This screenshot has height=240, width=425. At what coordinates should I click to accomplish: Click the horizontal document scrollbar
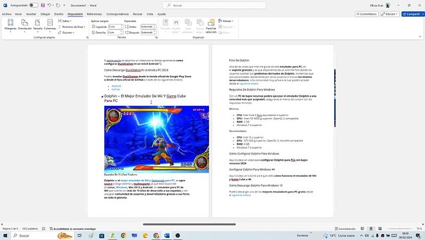[x=189, y=224]
